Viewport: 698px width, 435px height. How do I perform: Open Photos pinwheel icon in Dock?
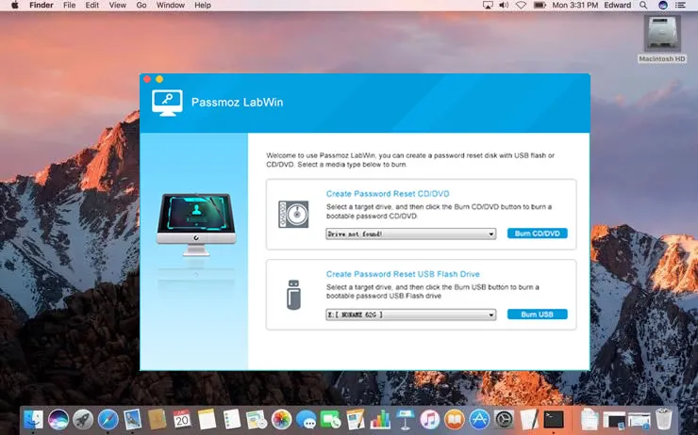(281, 419)
